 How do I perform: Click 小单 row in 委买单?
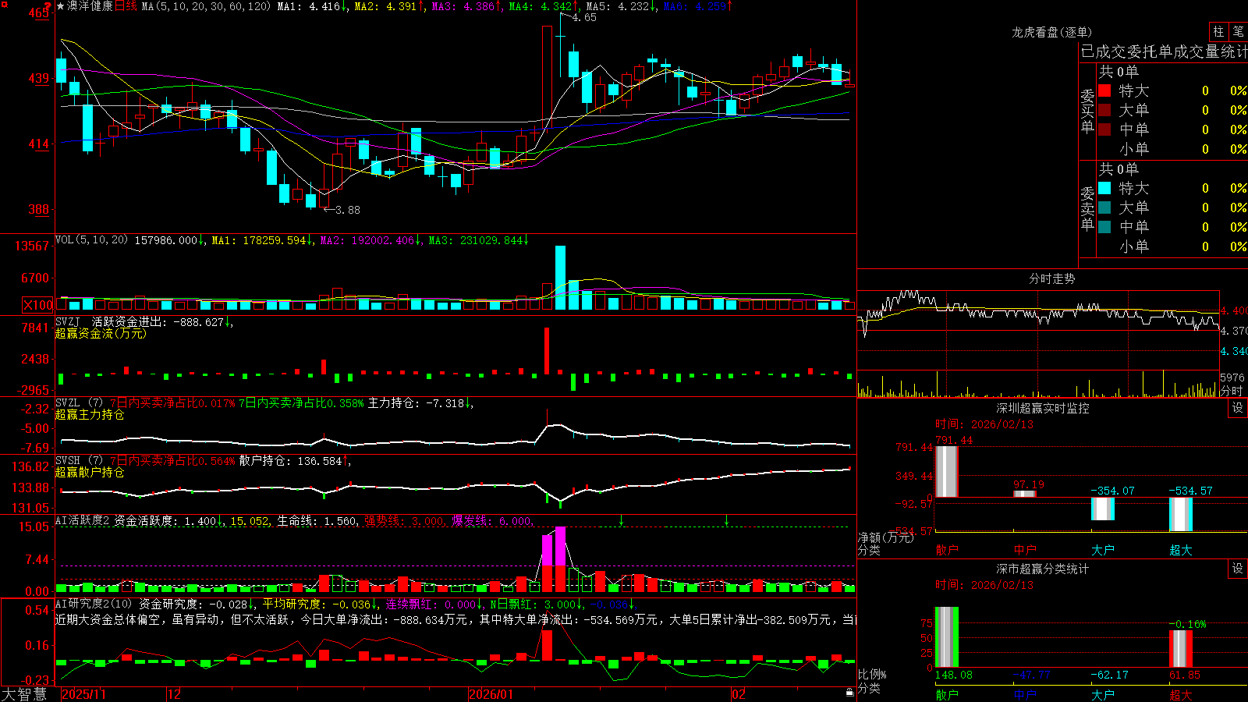tap(1172, 149)
